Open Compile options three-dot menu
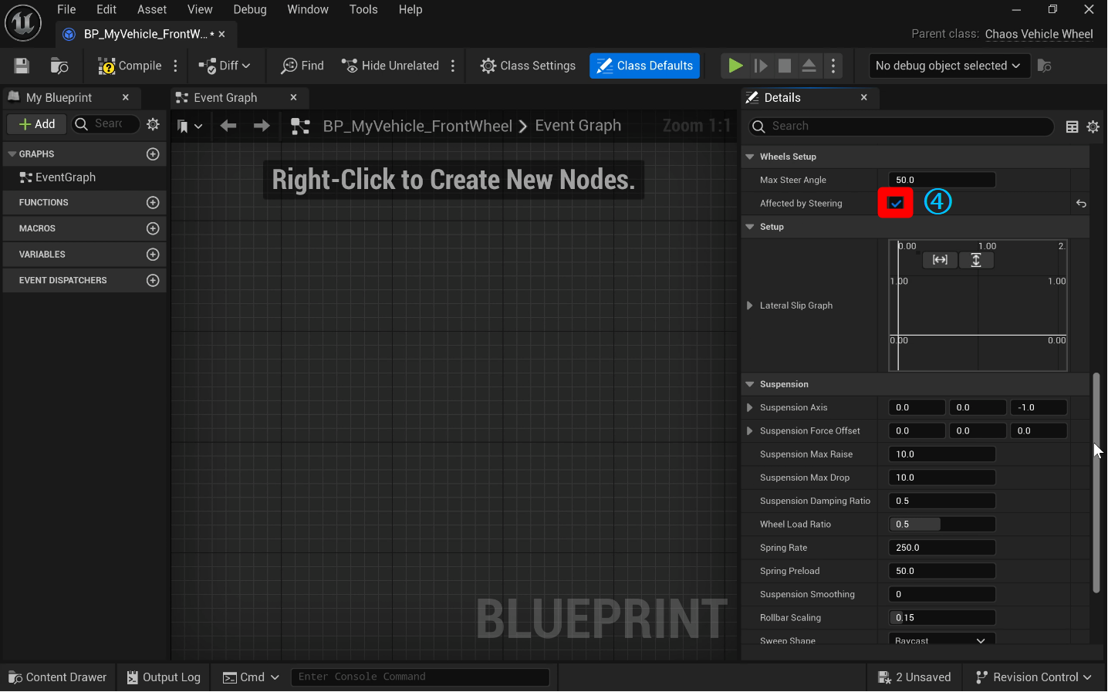 176,66
